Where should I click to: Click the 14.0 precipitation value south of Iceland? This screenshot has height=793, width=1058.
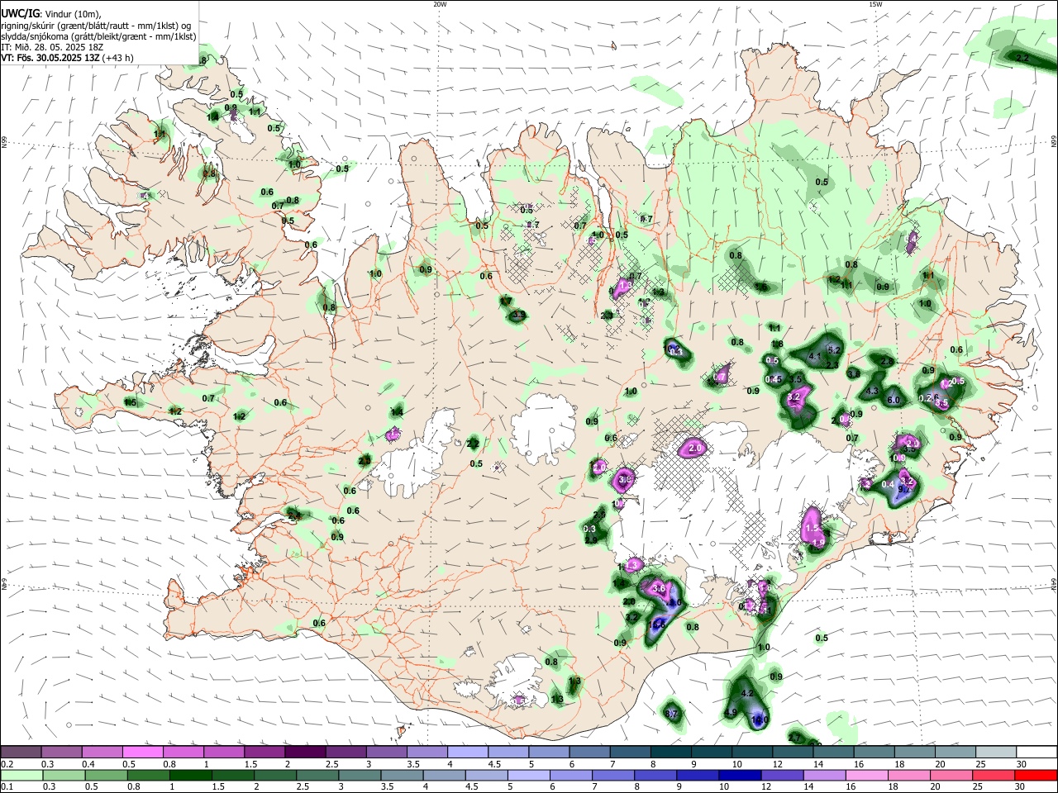(761, 720)
